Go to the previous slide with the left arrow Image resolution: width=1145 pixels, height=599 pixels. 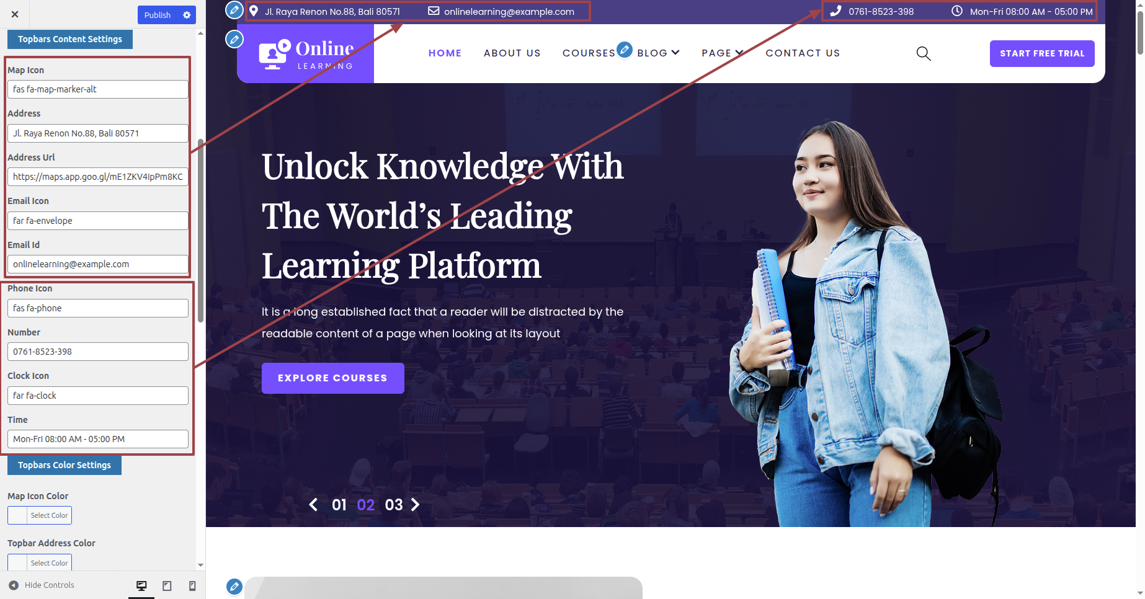[313, 505]
